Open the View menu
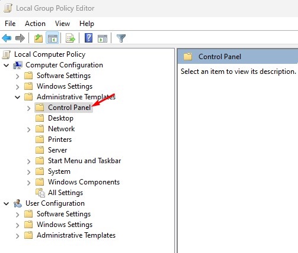 point(62,24)
